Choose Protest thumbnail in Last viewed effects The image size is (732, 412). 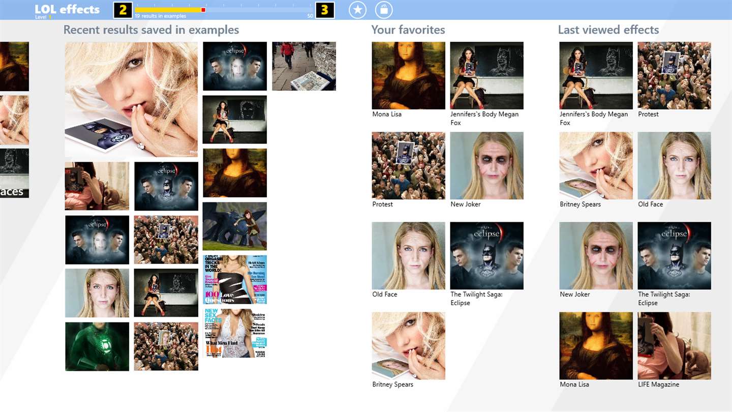point(675,75)
